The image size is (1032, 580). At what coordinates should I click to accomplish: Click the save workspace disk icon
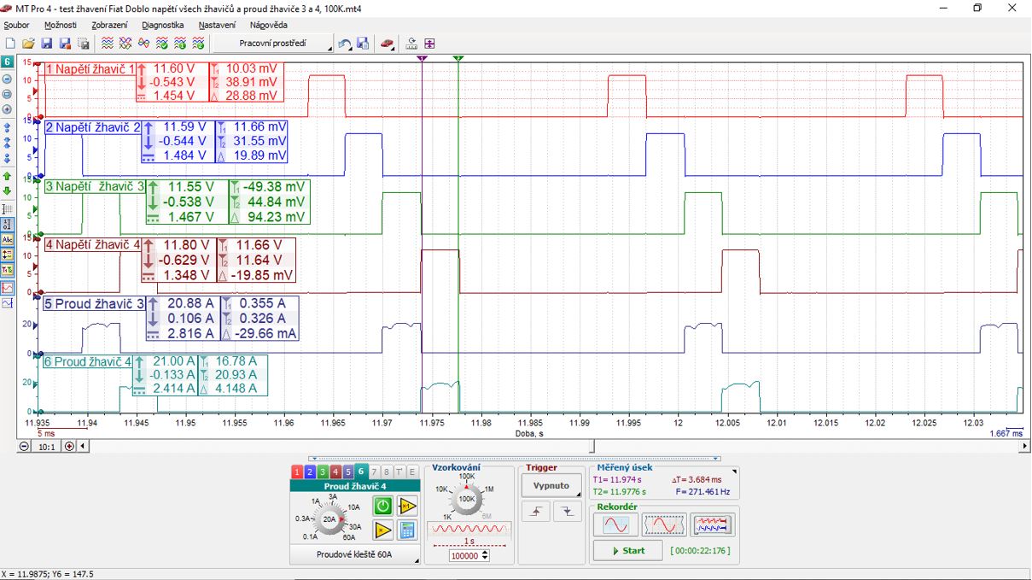tap(363, 43)
